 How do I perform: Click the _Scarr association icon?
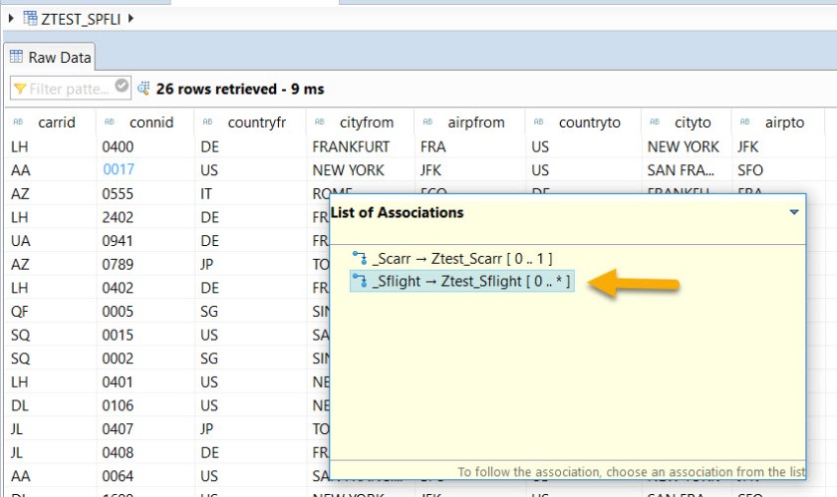pyautogui.click(x=359, y=259)
